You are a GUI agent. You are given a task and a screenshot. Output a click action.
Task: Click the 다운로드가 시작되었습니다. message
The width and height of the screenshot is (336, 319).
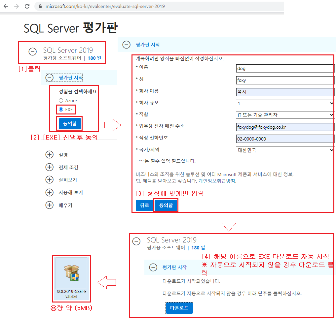tap(191, 281)
